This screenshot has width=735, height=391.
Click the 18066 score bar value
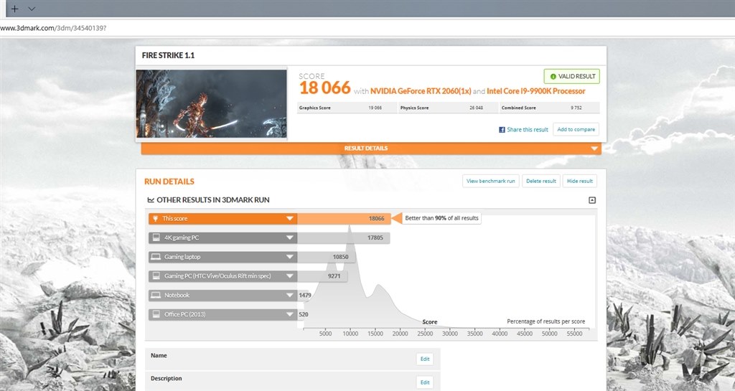(x=376, y=219)
